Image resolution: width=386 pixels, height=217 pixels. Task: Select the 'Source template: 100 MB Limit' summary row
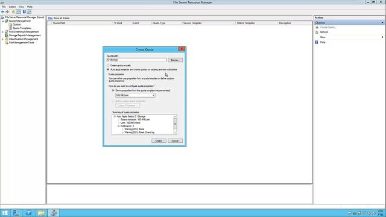click(x=135, y=119)
